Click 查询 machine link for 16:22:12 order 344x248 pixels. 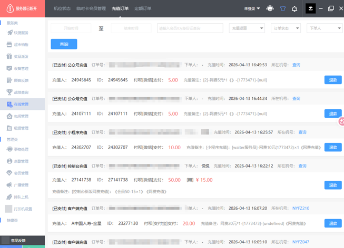coord(302,166)
